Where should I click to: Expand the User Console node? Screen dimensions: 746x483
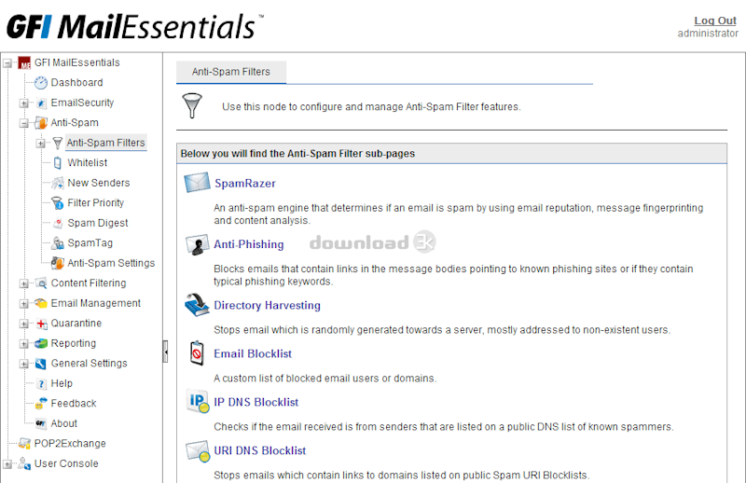click(7, 464)
